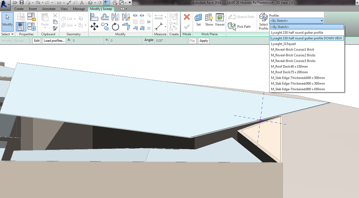
Task: Select Lysaght_115quad profile
Action: tap(307, 44)
